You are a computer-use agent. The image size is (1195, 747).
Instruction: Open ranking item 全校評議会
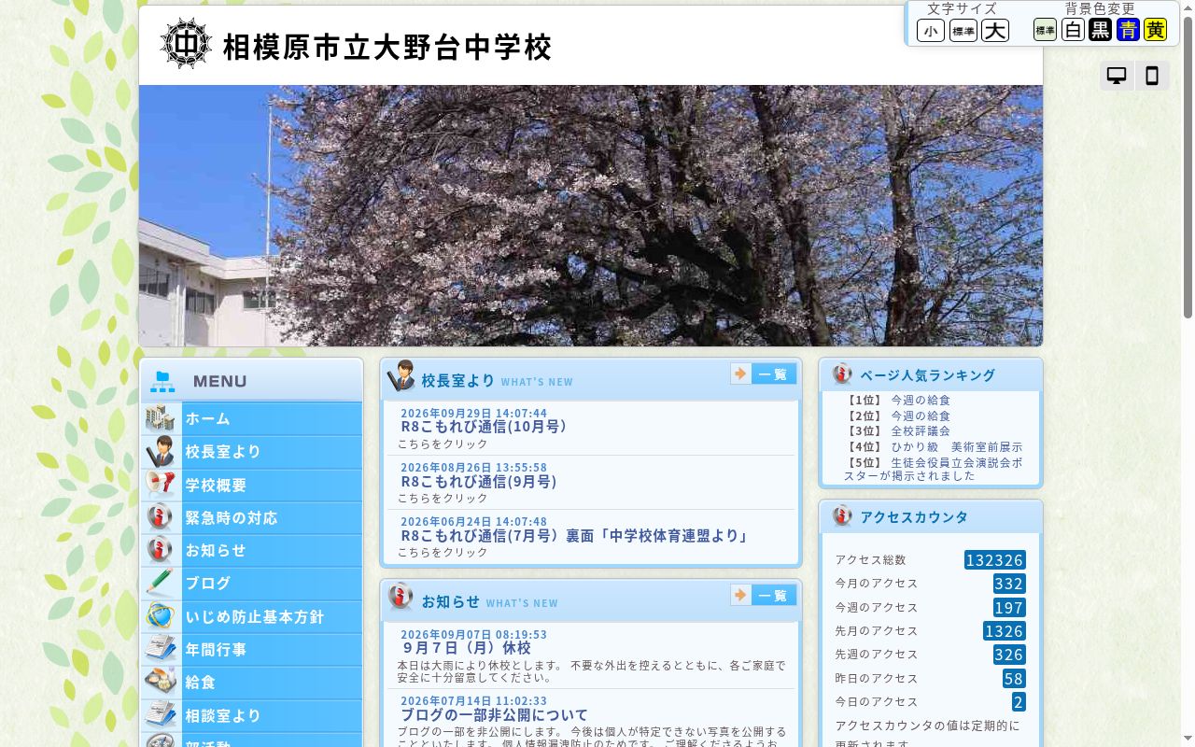[921, 431]
